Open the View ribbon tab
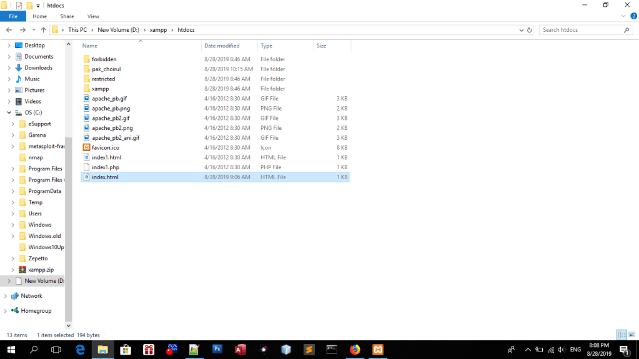 point(93,16)
